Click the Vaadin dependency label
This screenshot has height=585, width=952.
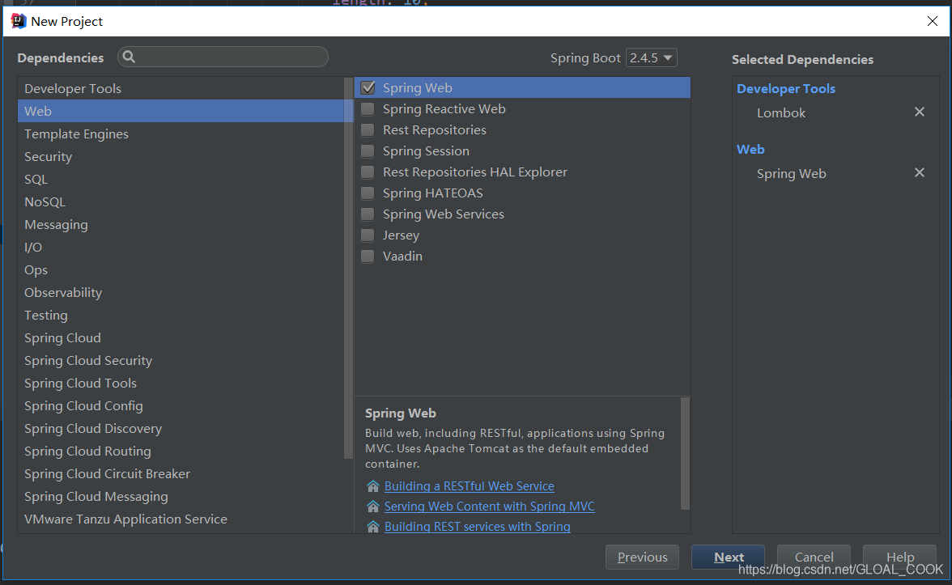point(402,256)
